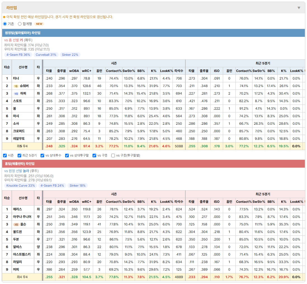This screenshot has width=307, height=284.
Task: Select the 합계행 radio button
Action: (x=20, y=24)
